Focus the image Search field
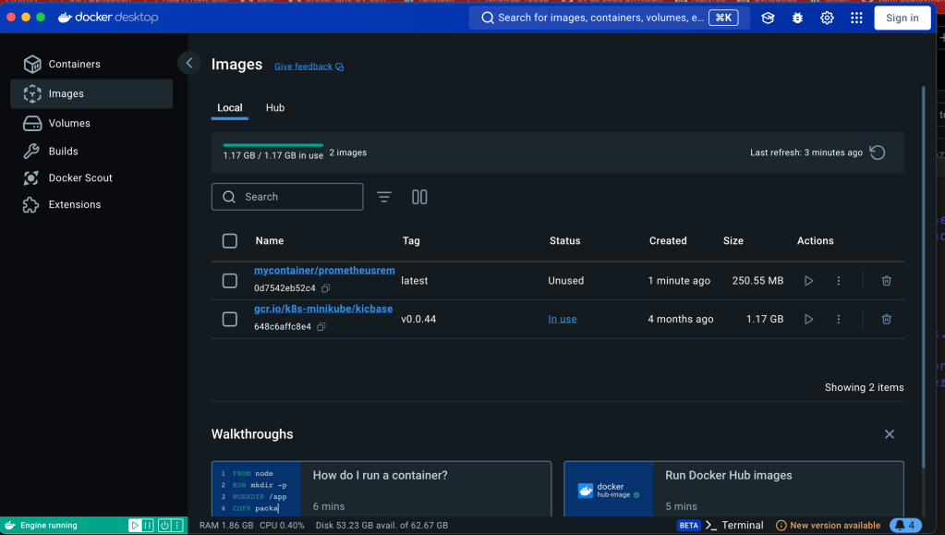 (287, 197)
